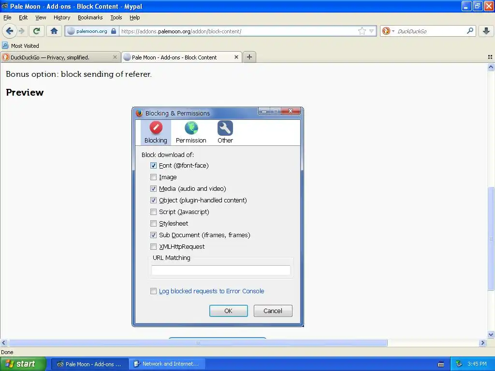
Task: Click the URL Matching text field
Action: pos(220,270)
